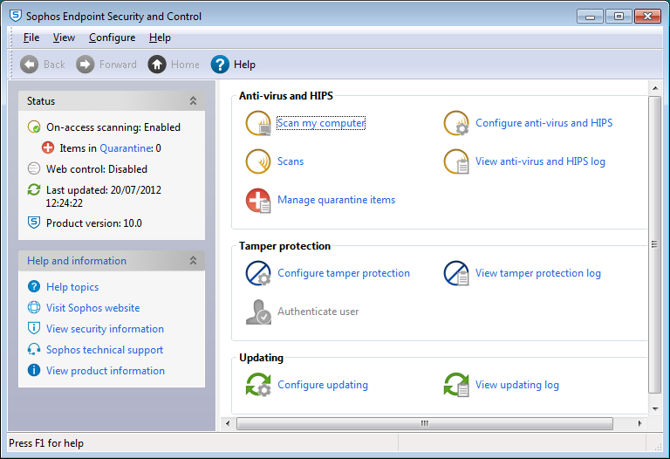Click the Scans icon
The height and width of the screenshot is (459, 670).
(258, 161)
